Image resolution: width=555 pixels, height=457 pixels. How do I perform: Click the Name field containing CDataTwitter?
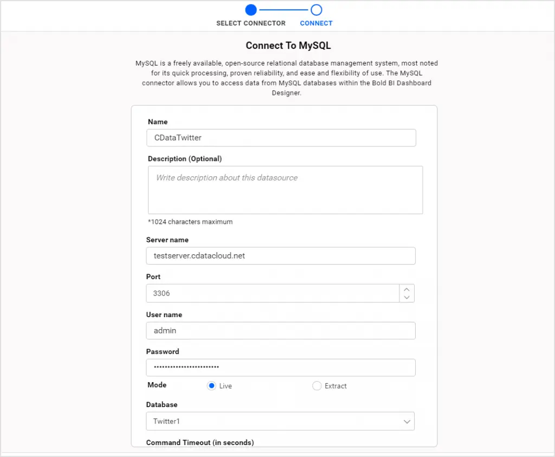tap(281, 138)
